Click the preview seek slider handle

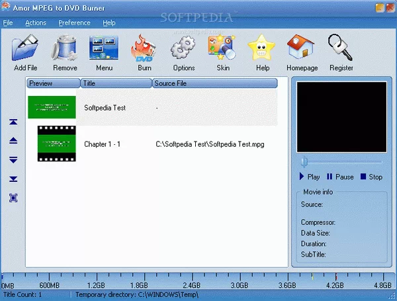(304, 162)
